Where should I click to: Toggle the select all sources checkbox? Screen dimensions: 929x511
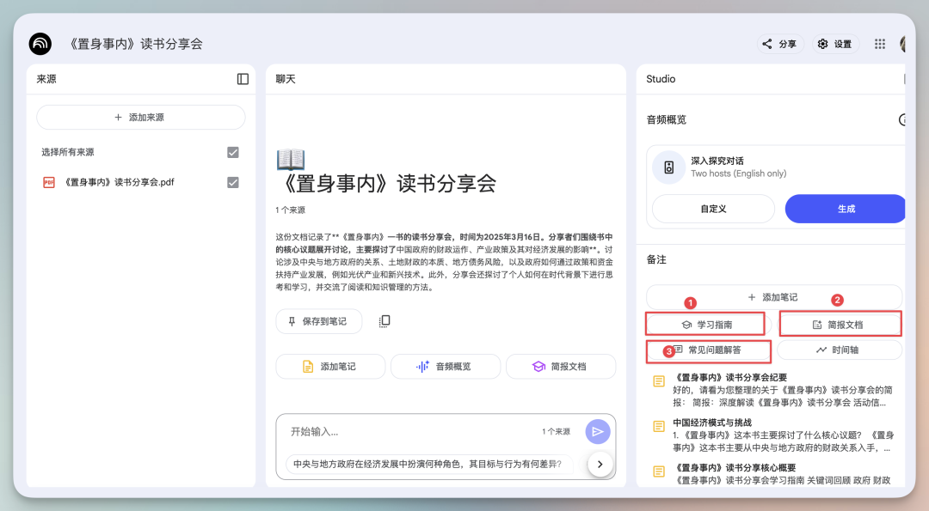click(x=233, y=153)
